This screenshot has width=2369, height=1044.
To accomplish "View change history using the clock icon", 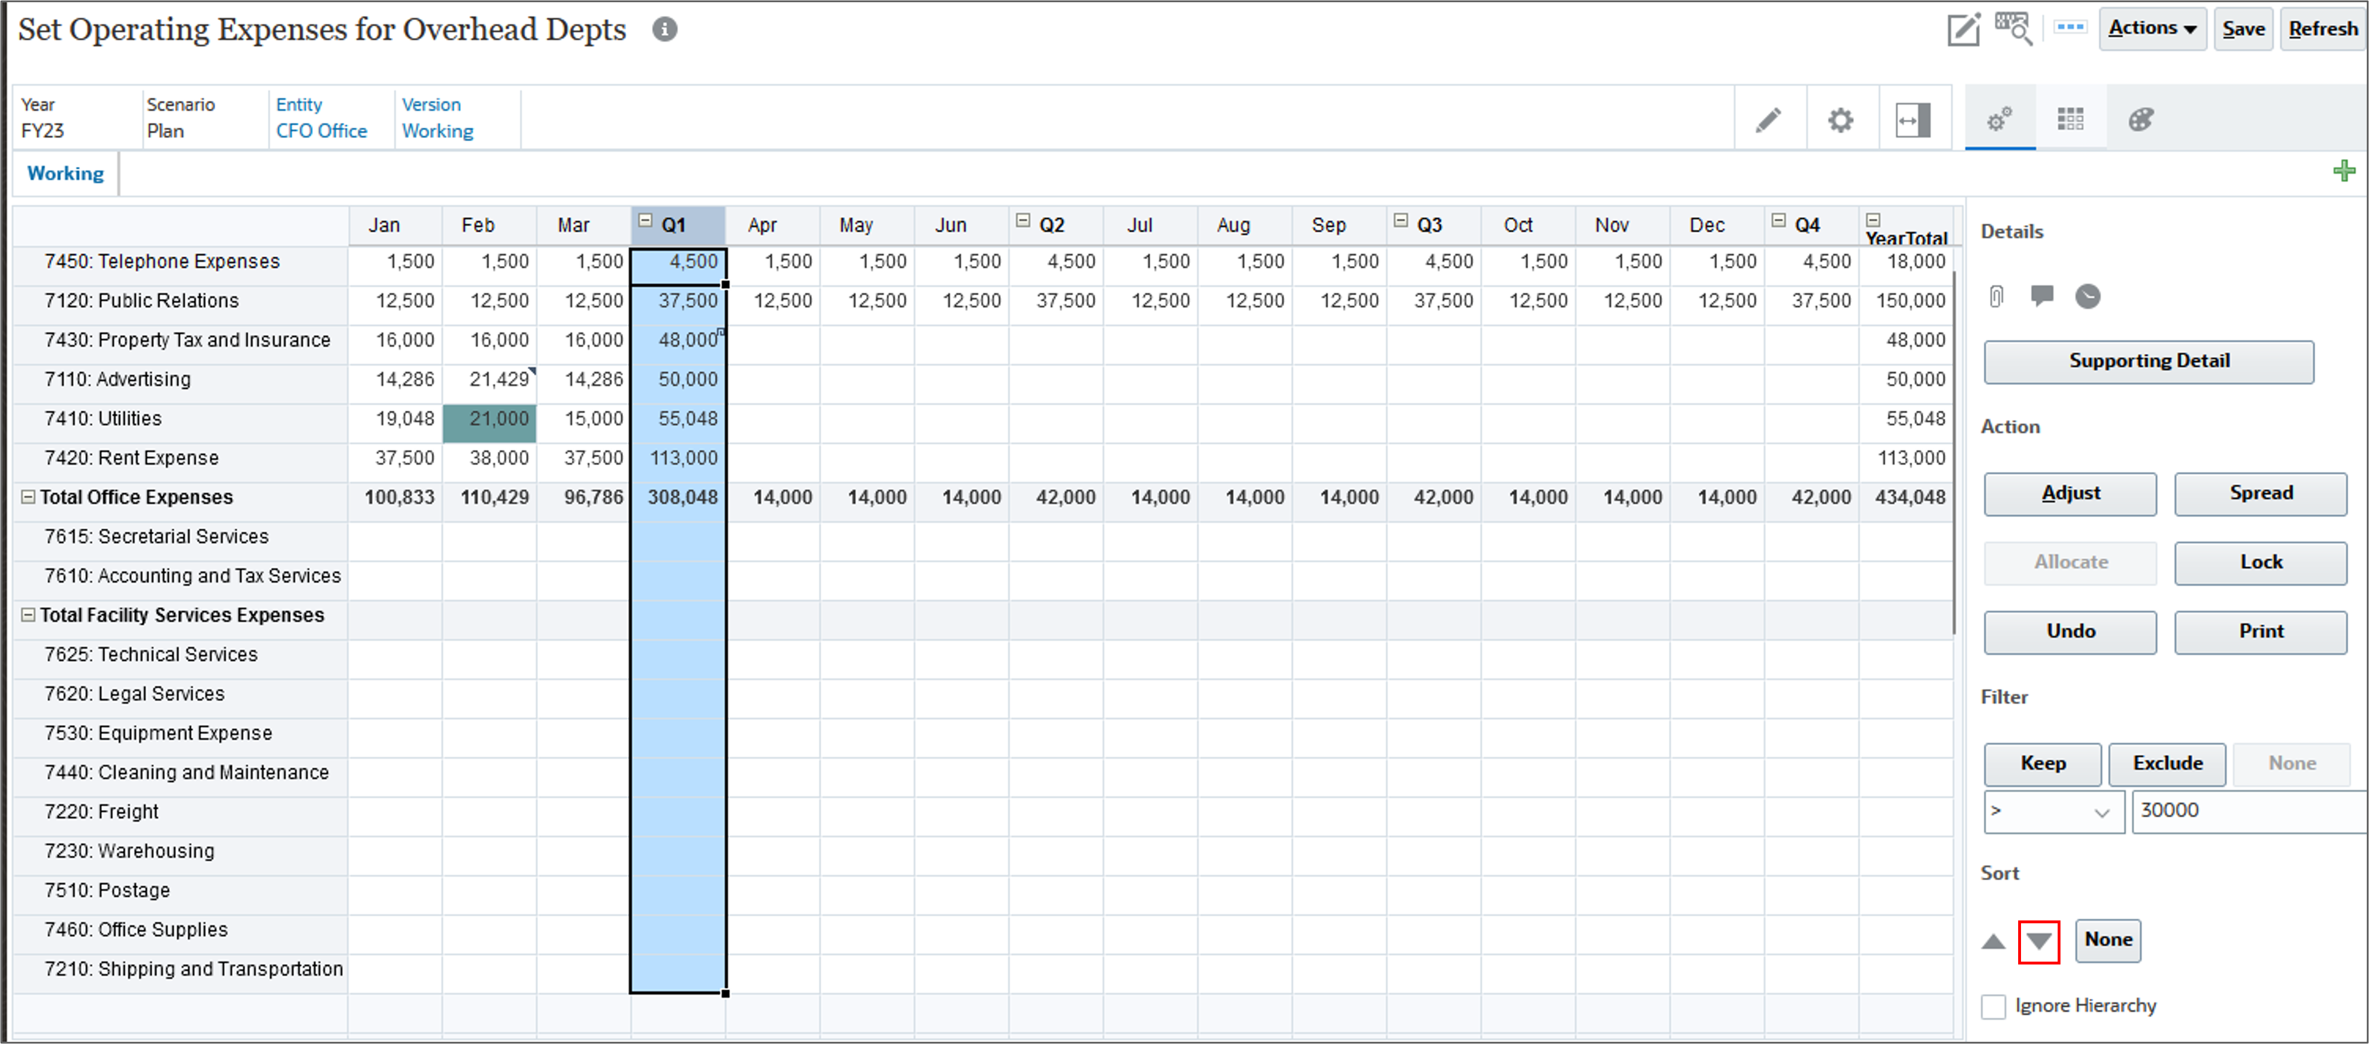I will click(2089, 296).
